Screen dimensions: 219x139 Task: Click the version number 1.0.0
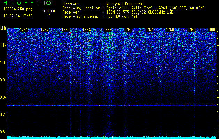(47, 3)
